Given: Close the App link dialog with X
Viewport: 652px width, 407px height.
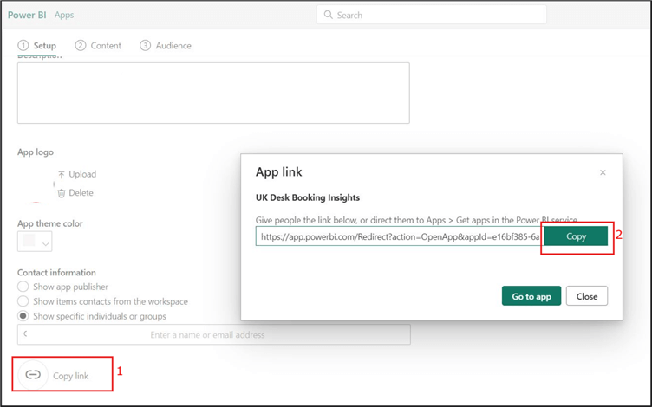Looking at the screenshot, I should (x=603, y=172).
